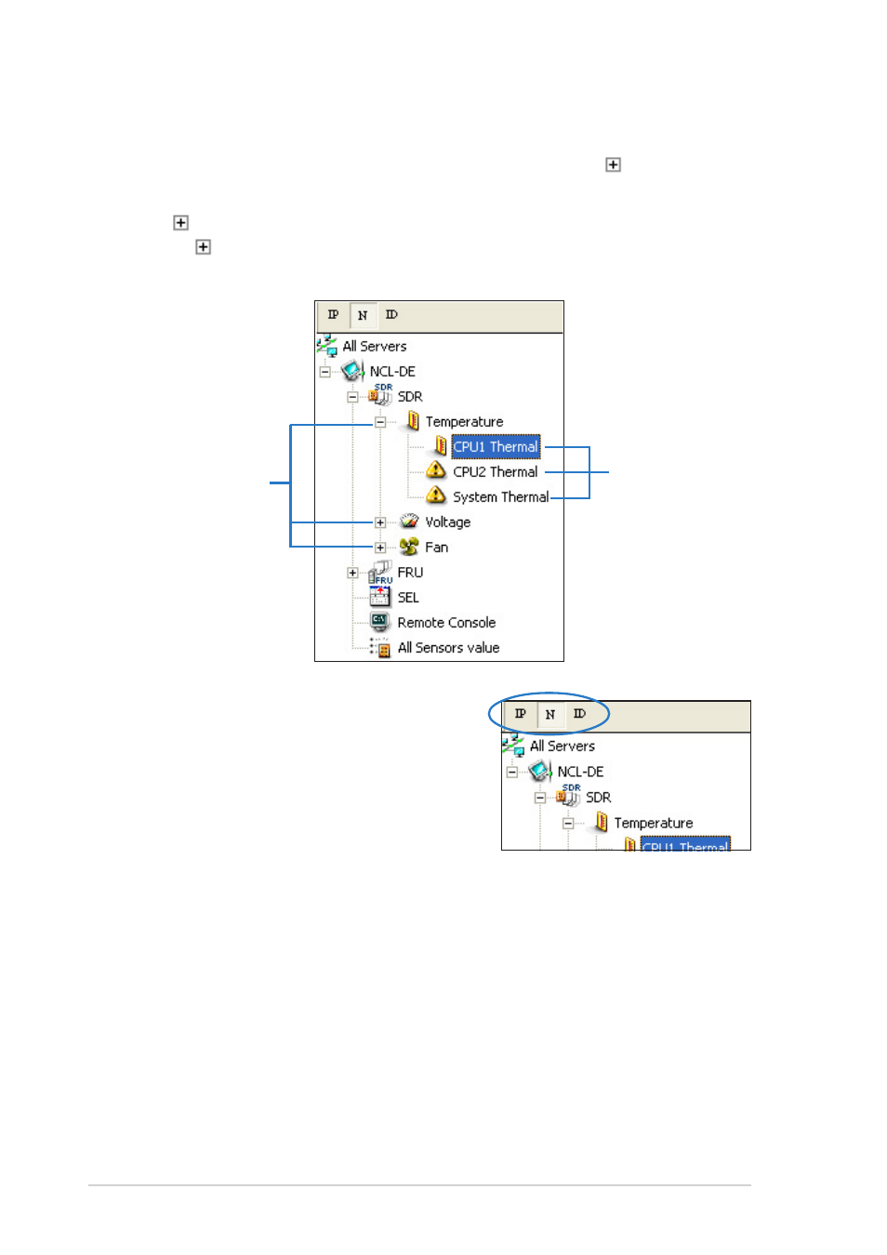
Task: Click the SDR icon in the full tree
Action: [381, 395]
